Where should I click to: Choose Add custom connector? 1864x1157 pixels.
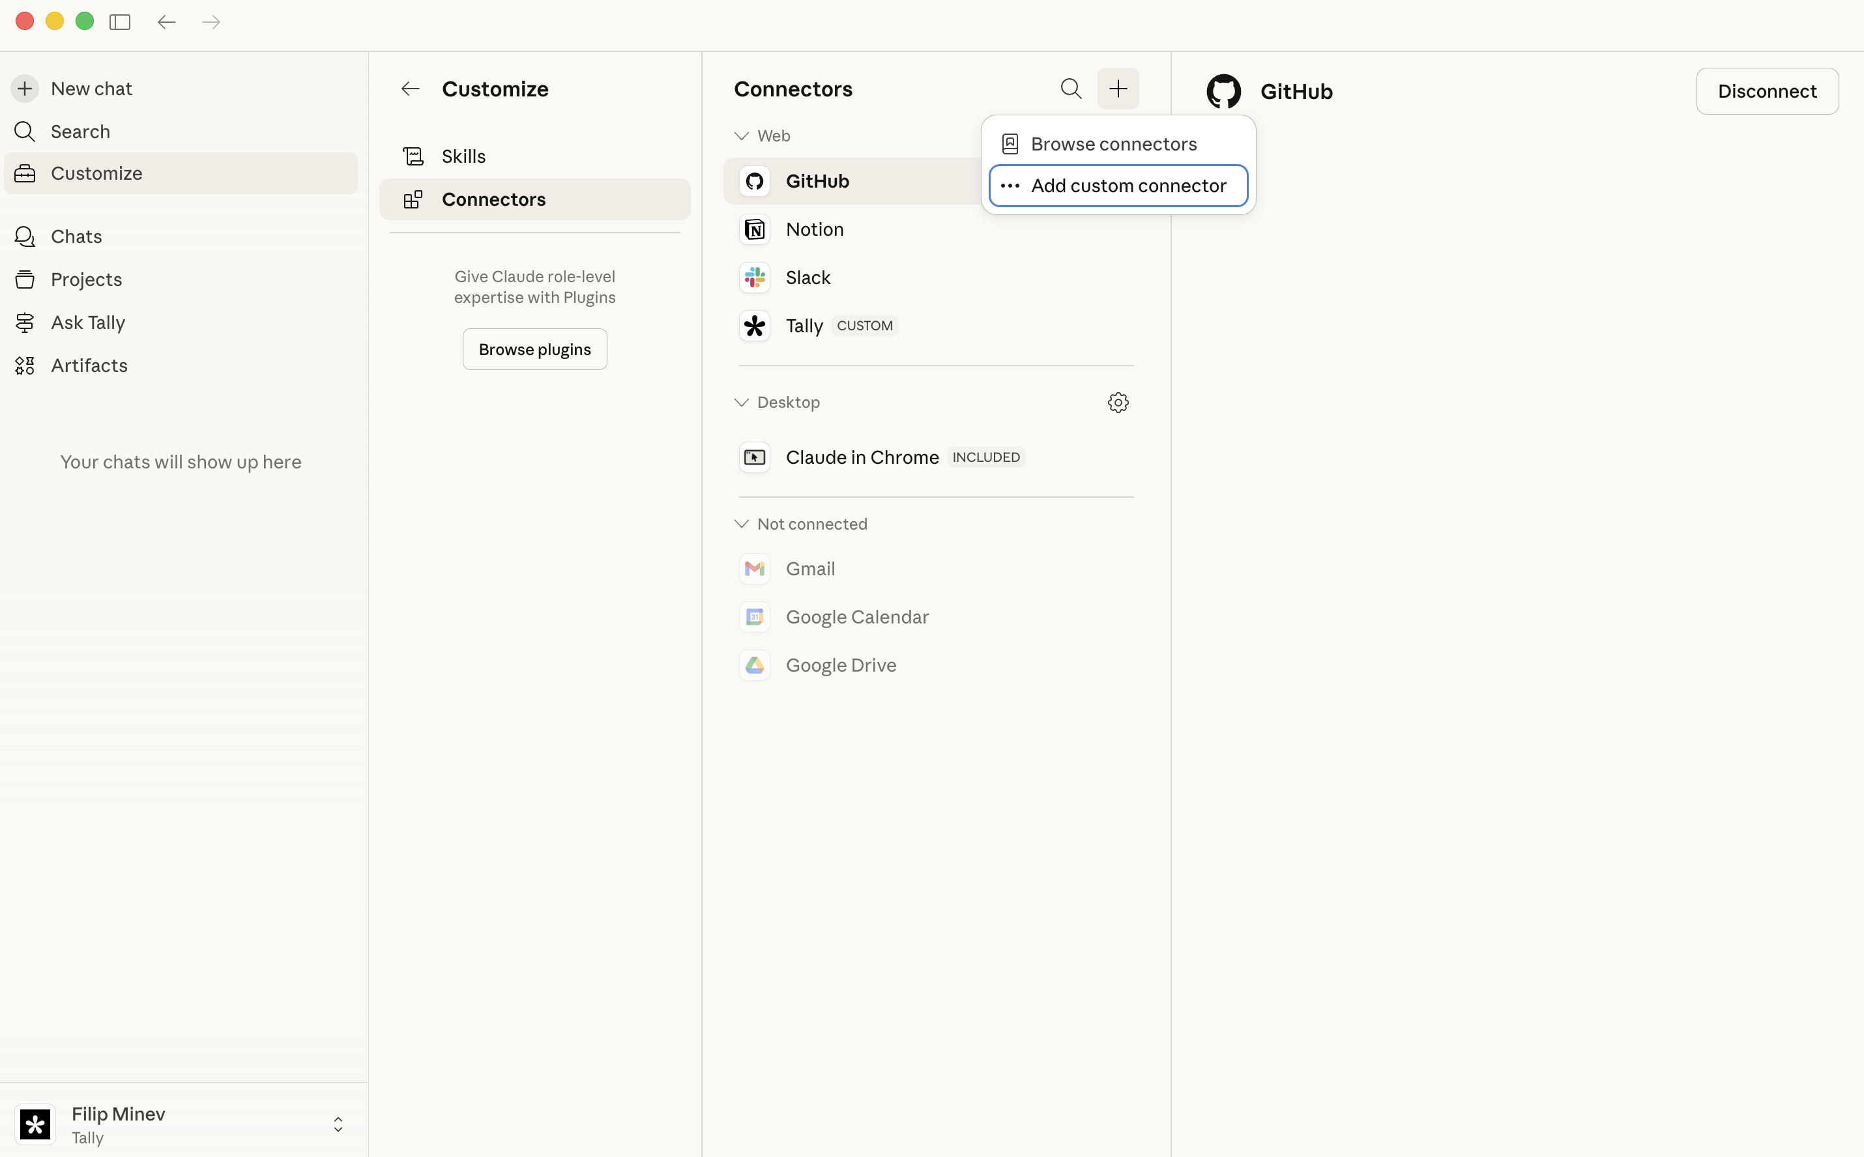[1118, 186]
